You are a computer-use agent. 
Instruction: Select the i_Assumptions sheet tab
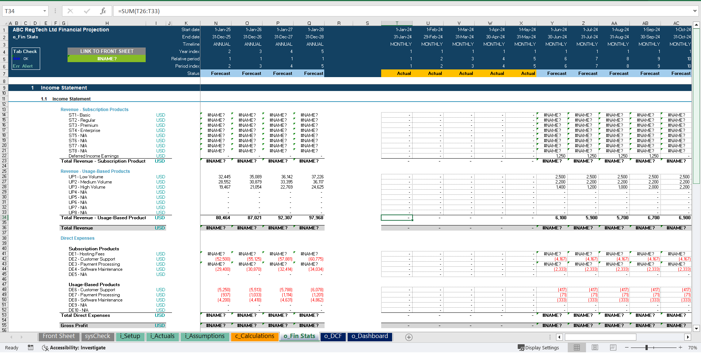click(x=204, y=336)
